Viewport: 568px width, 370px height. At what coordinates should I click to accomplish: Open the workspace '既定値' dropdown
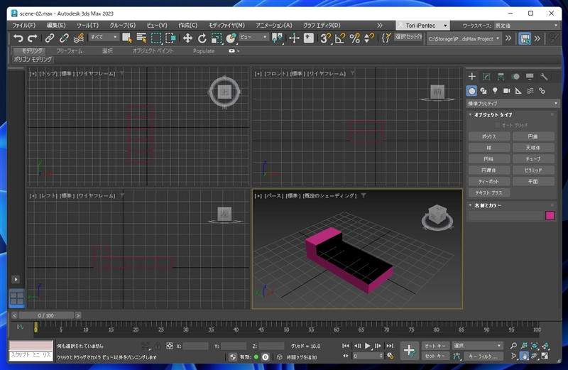[526, 26]
